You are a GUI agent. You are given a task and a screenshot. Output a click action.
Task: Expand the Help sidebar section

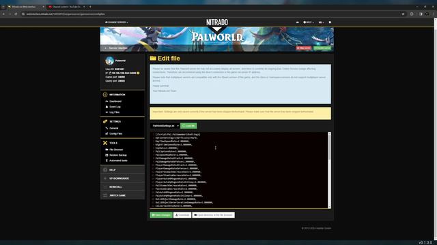click(122, 169)
